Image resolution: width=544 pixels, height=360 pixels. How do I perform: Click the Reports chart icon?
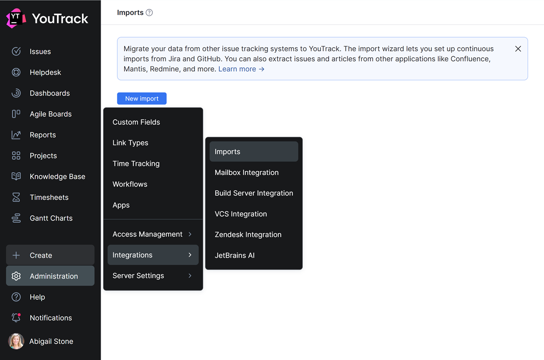(x=16, y=135)
